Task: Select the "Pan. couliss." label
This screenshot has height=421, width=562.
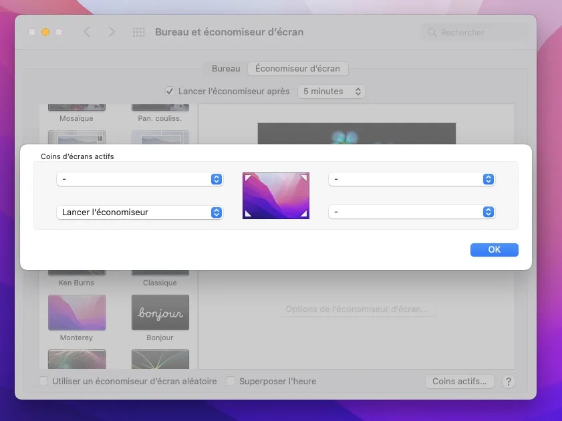Action: pos(160,118)
